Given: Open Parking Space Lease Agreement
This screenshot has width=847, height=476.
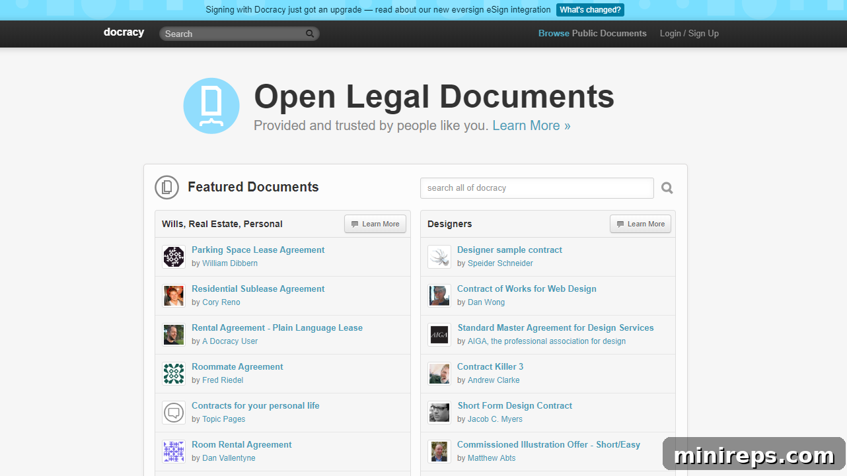Looking at the screenshot, I should (x=258, y=250).
